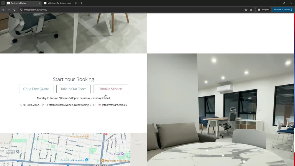The height and width of the screenshot is (166, 295).
Task: Open new tab with plus button
Action: click(x=81, y=3)
